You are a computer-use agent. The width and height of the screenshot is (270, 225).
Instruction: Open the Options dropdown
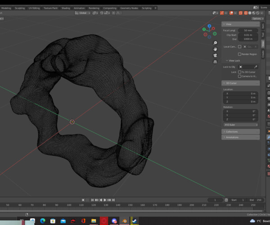[257, 18]
